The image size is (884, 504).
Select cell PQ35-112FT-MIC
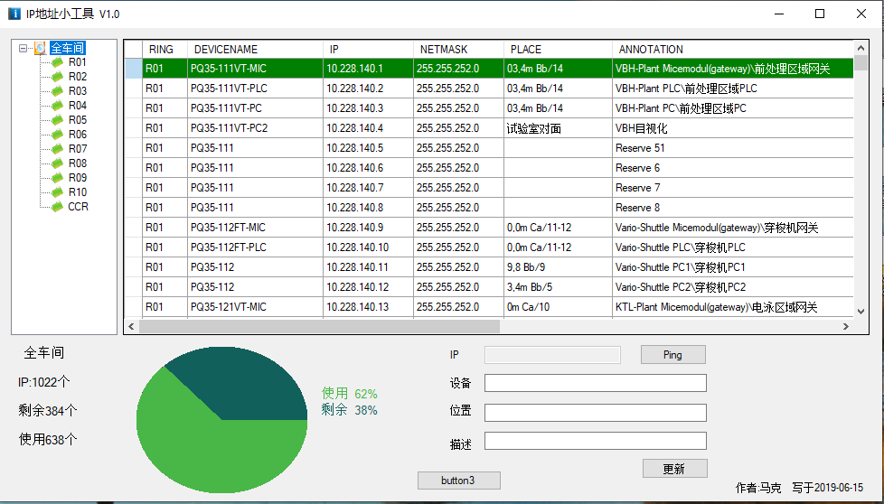255,228
